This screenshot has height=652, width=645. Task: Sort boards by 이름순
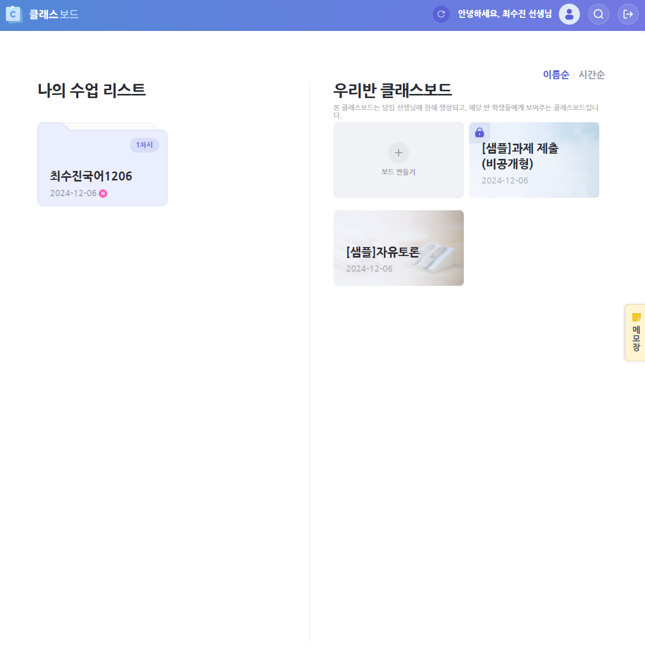556,75
